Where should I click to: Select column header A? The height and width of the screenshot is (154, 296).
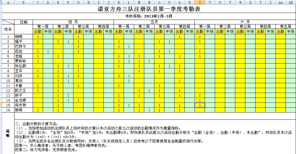8,2
